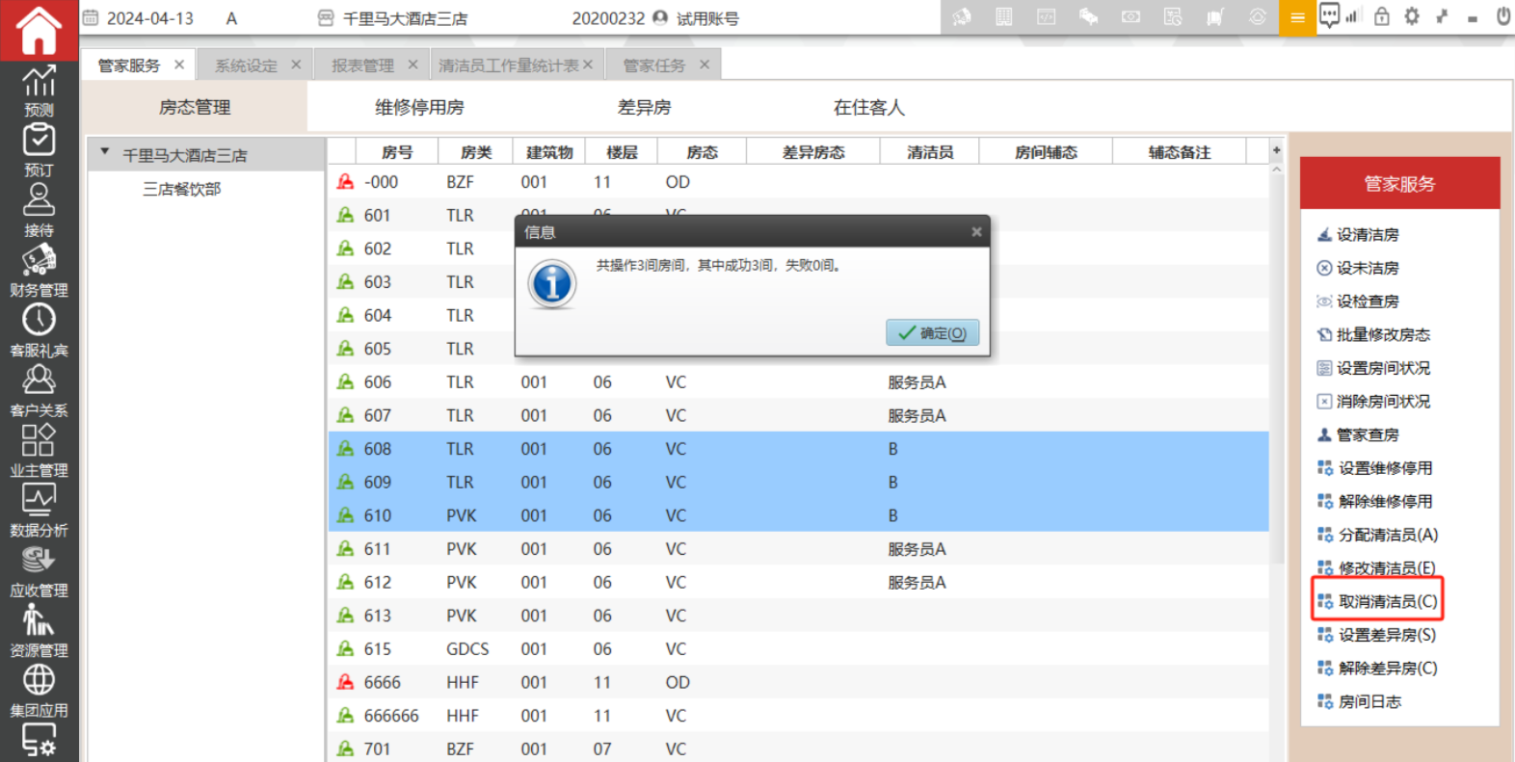Screen dimensions: 1515x762
Task: Open the 数据分析 data analysis module
Action: click(39, 511)
